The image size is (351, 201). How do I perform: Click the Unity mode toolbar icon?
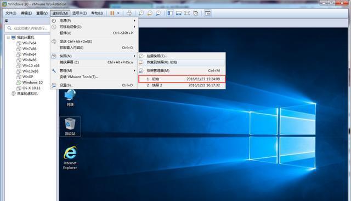(x=195, y=13)
